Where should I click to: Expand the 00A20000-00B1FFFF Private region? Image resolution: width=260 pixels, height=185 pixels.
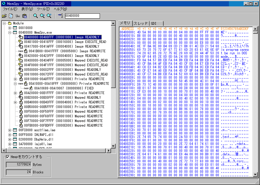point(15,93)
